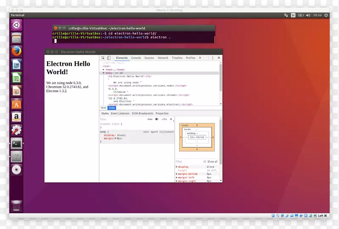Launch Firefox from the Ubuntu launcher

(17, 51)
